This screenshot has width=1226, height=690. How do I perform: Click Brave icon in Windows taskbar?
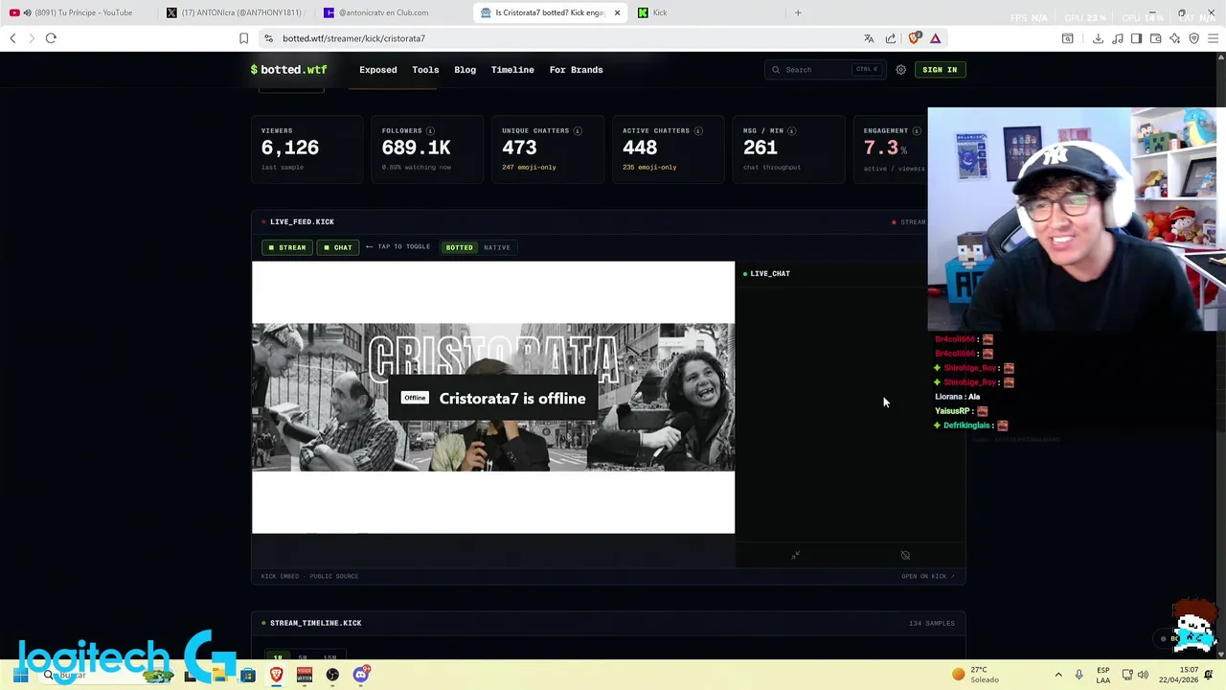click(x=277, y=675)
